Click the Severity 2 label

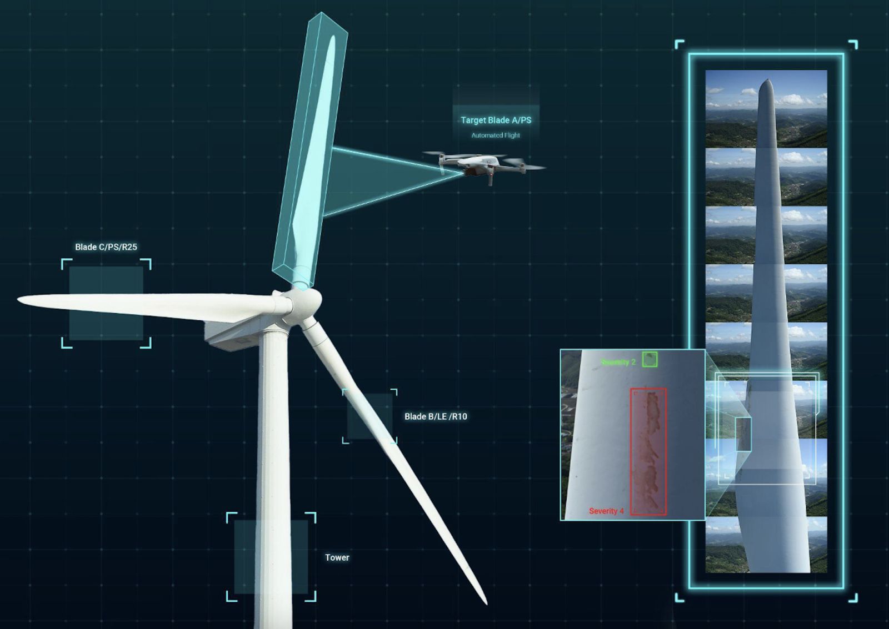pos(618,362)
